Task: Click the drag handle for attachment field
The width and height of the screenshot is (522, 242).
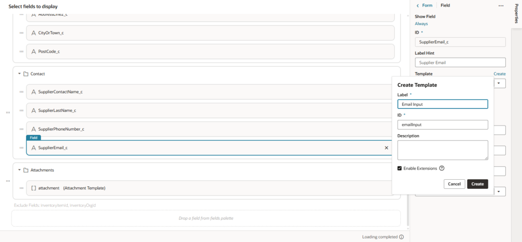Action: click(21, 188)
